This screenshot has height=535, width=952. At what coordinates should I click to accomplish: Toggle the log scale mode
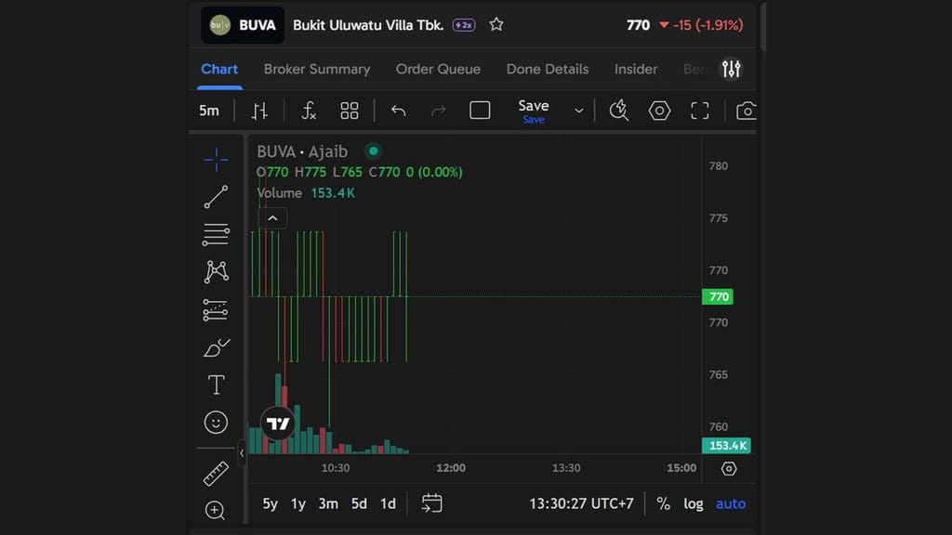(x=694, y=503)
